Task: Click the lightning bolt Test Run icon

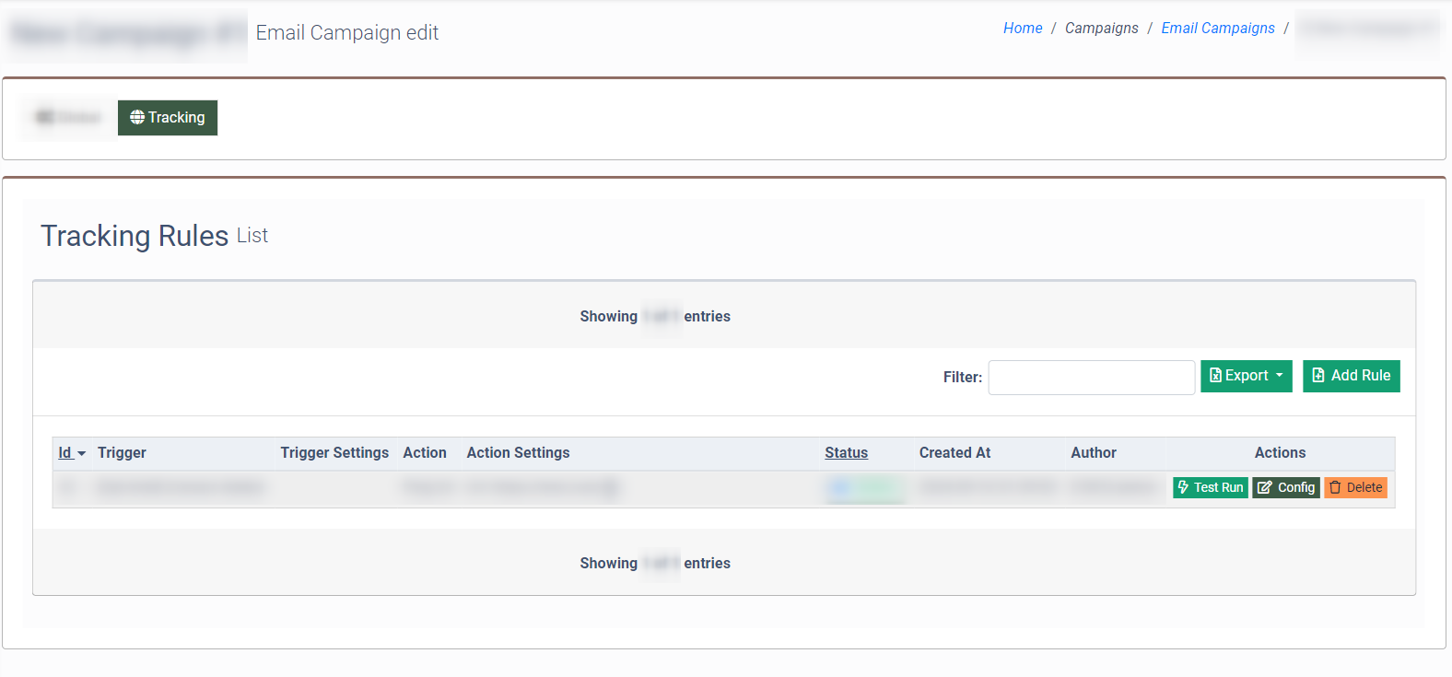Action: tap(1183, 487)
